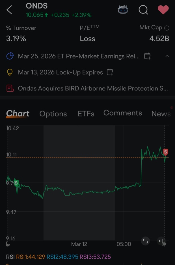Open Mkt Cap more options icon
The height and width of the screenshot is (265, 175).
[x=167, y=28]
